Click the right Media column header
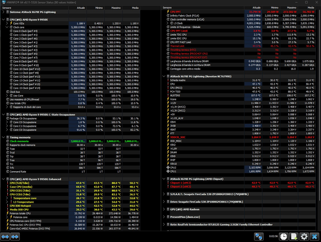The height and width of the screenshot is (242, 321). coord(307,8)
